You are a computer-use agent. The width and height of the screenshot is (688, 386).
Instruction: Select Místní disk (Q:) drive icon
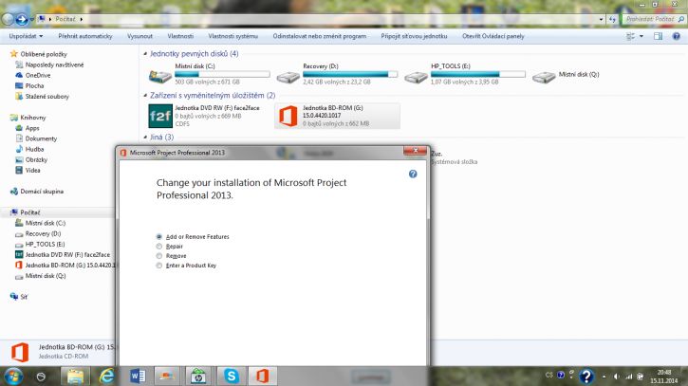coord(544,78)
